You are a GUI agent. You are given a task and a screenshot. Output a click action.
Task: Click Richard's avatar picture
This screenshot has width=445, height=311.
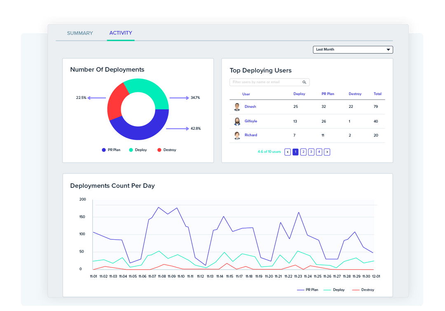[x=237, y=135]
